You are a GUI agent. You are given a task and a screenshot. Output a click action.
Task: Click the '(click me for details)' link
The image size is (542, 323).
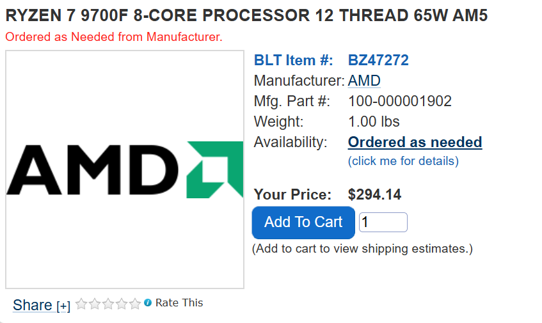tap(403, 161)
